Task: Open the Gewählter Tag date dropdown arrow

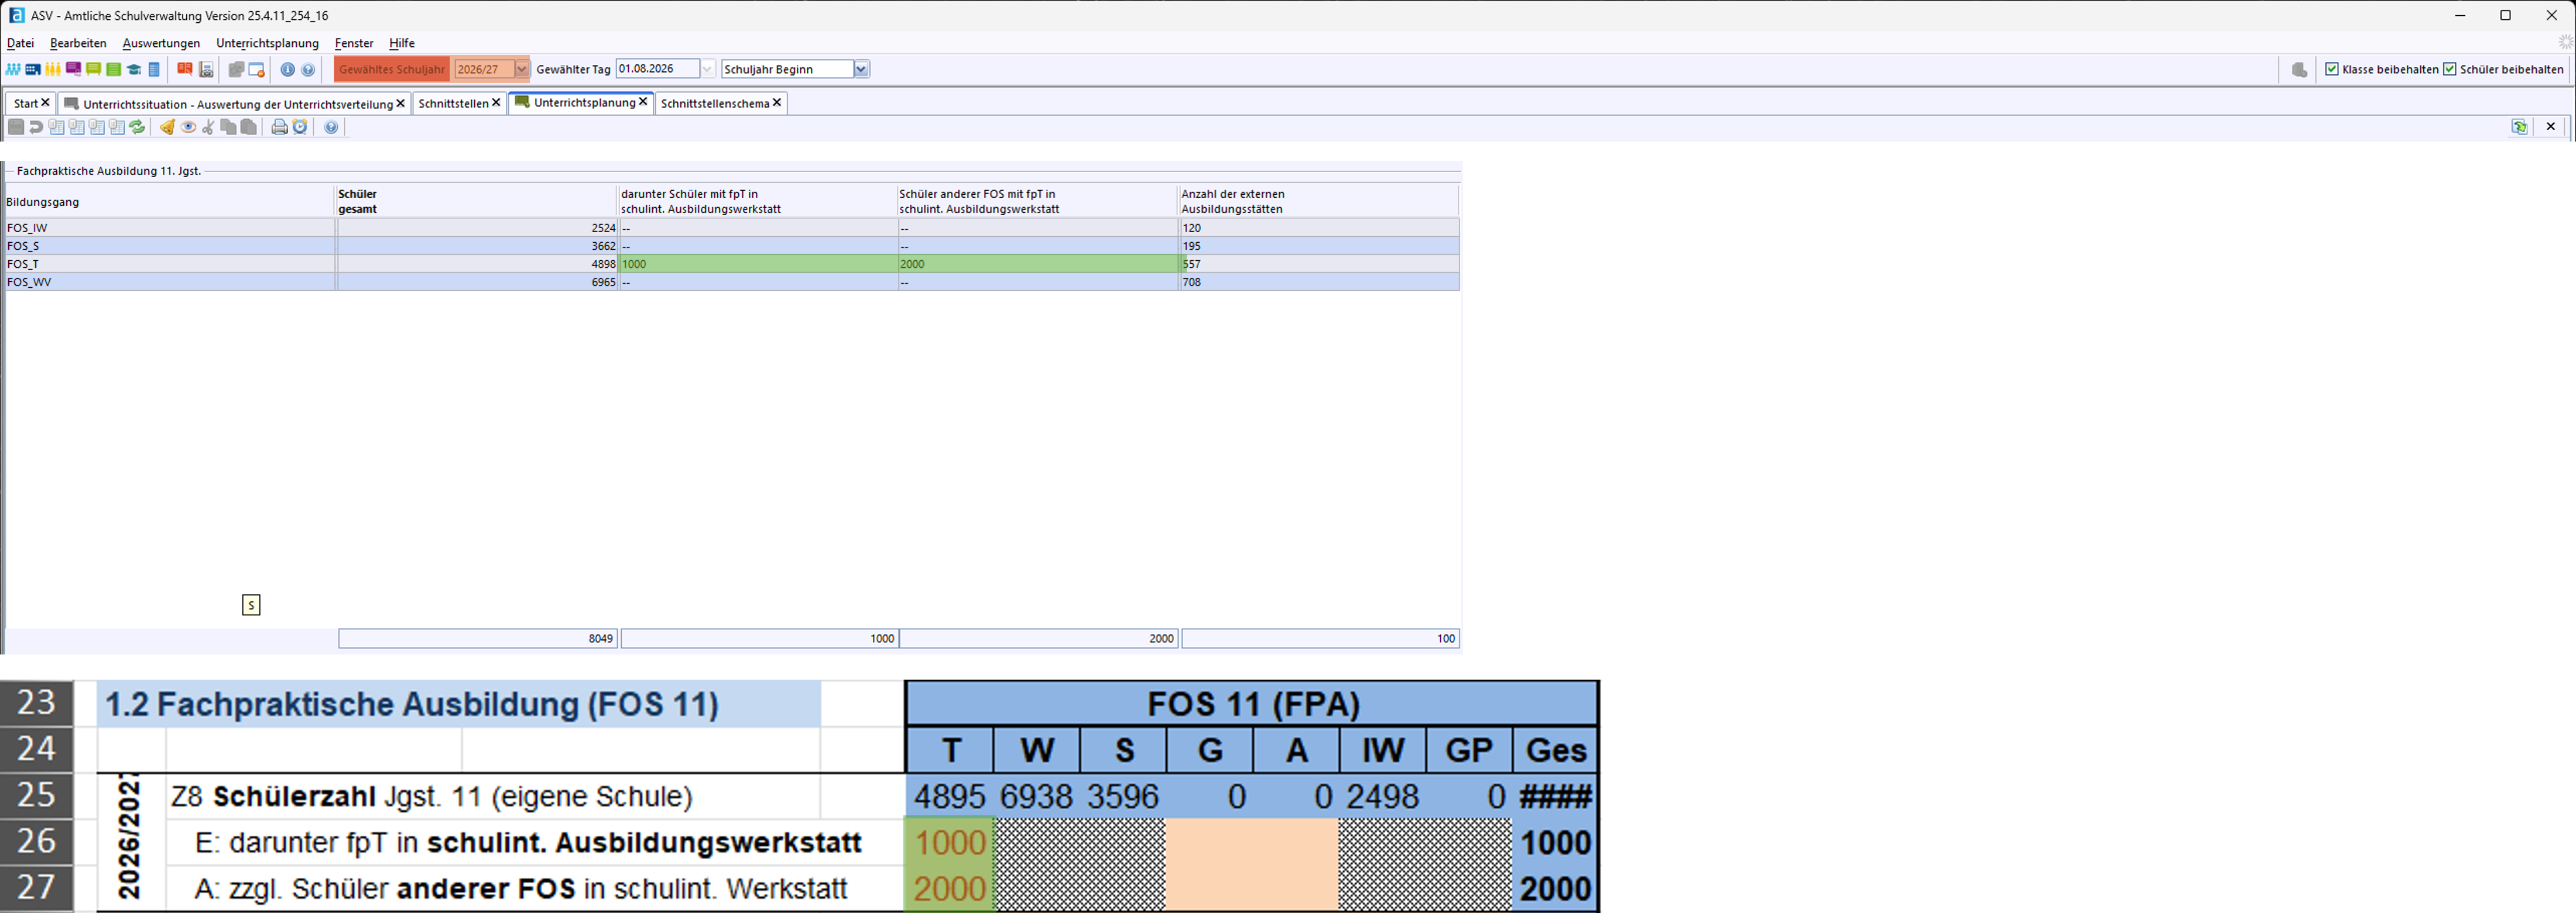Action: [707, 69]
